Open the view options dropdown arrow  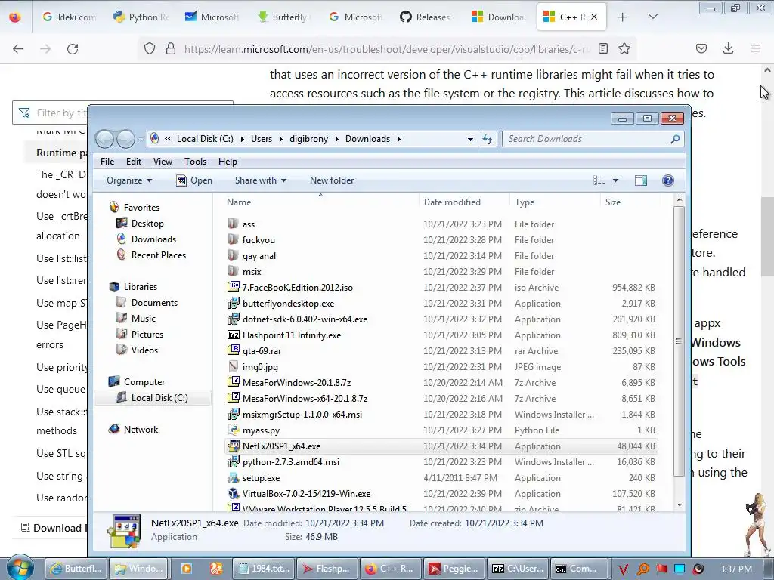coord(615,180)
